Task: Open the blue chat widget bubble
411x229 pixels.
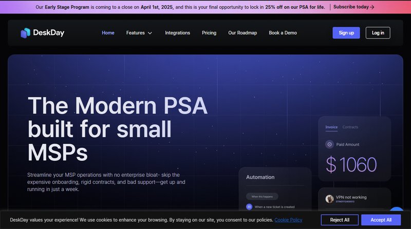Action: [397, 211]
